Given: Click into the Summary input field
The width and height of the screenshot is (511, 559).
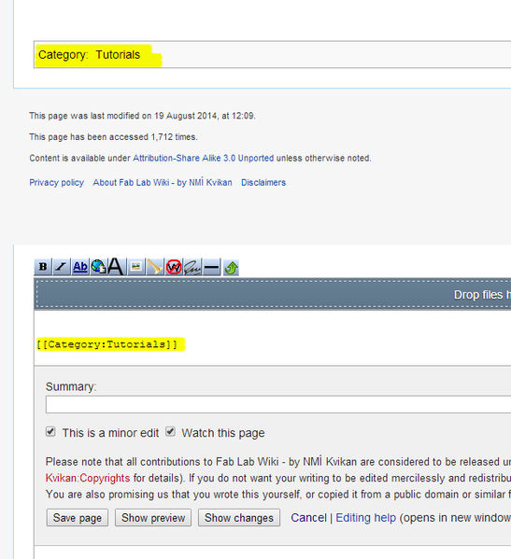Looking at the screenshot, I should [x=278, y=404].
